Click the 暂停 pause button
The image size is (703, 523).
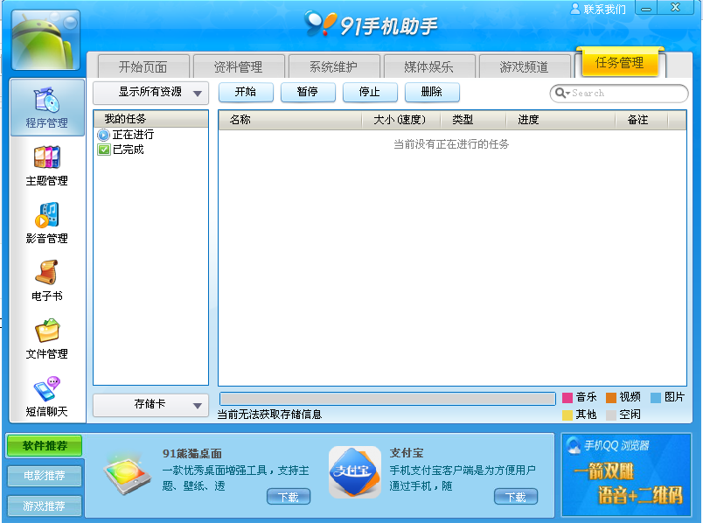(x=307, y=92)
